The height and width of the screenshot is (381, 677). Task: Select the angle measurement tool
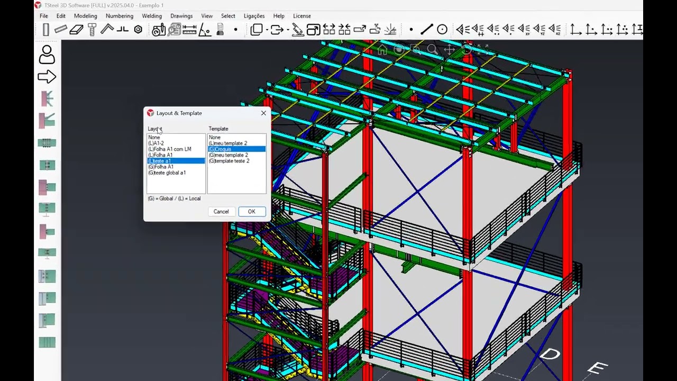[205, 30]
